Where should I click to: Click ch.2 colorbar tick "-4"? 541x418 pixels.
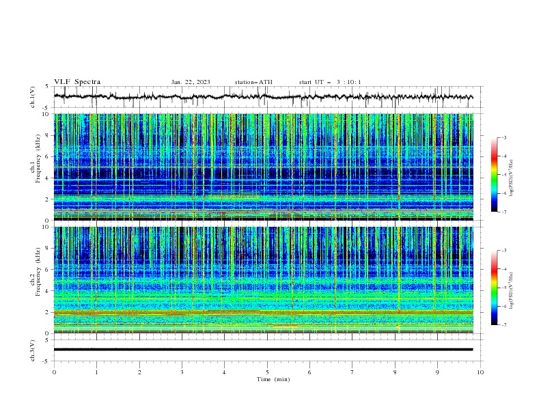click(504, 269)
